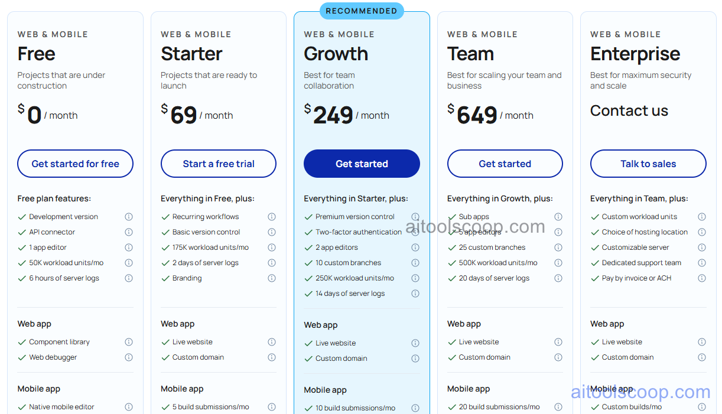Show details for Basic version control

272,232
